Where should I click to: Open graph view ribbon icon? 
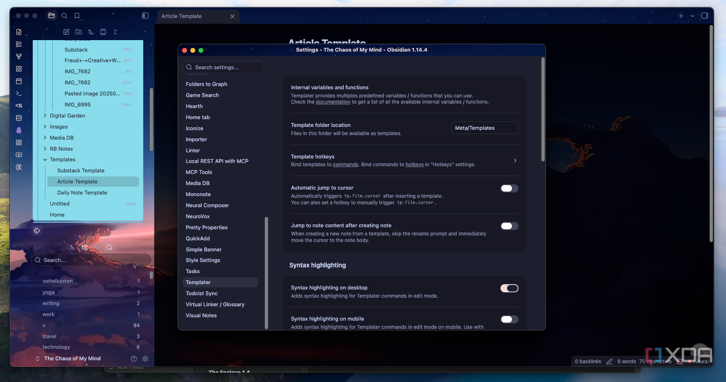[19, 57]
